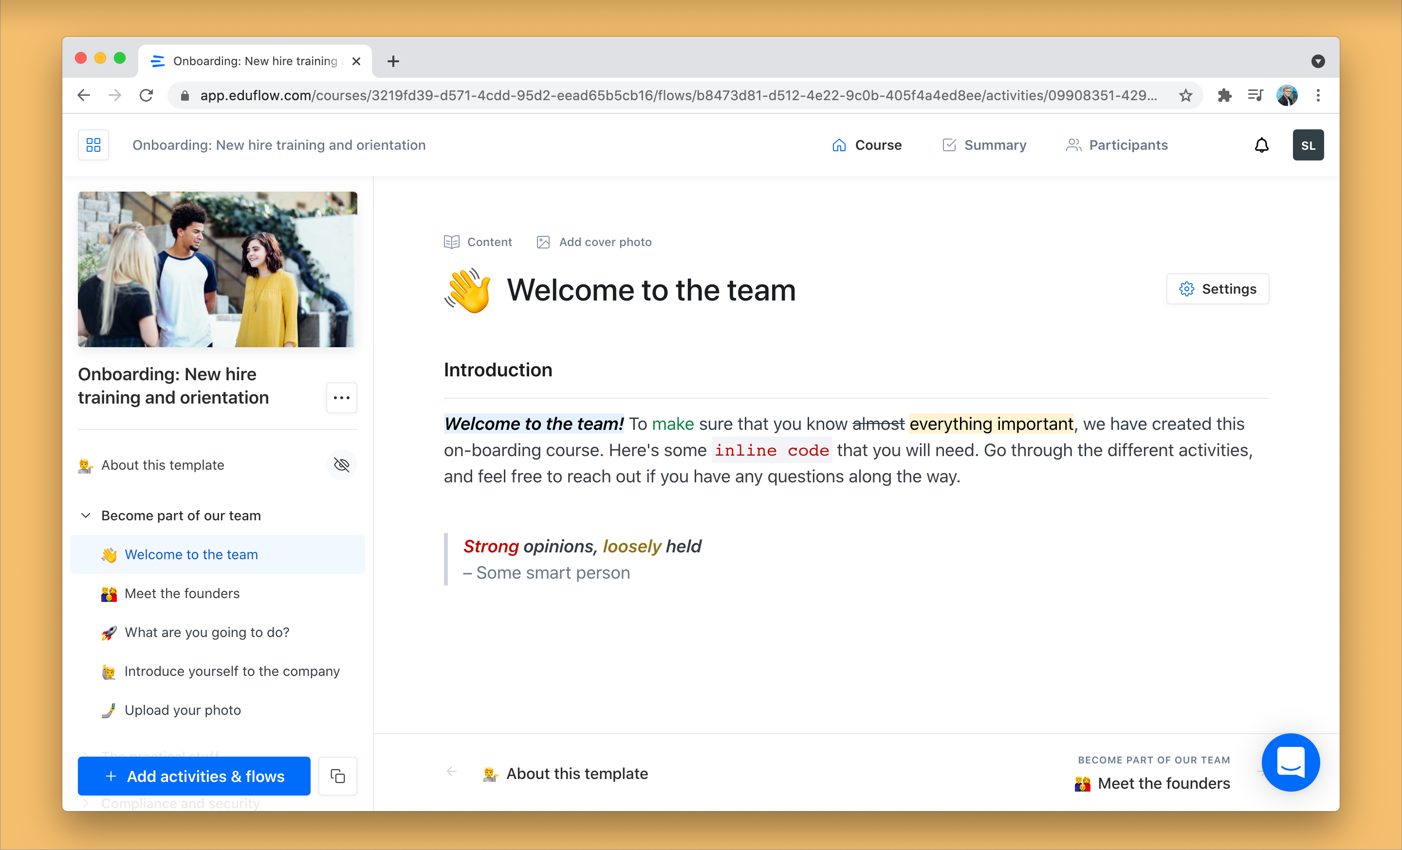Click the browser back arrow

click(84, 95)
